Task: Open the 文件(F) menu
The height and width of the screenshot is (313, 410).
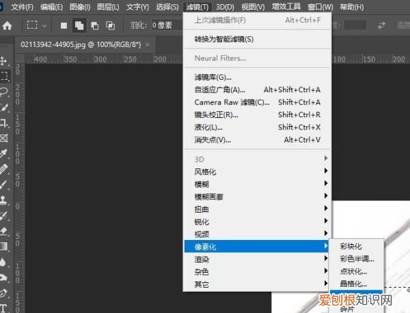Action: [23, 7]
